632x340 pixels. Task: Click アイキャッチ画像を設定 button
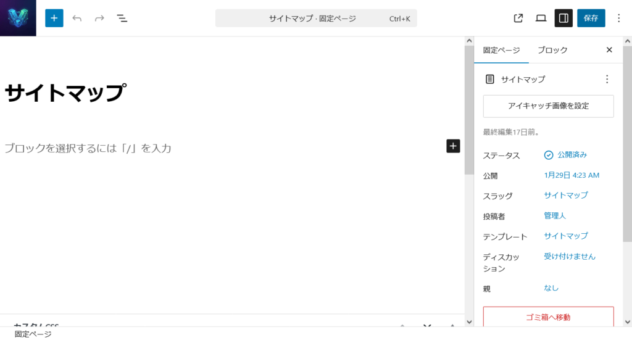coord(548,106)
